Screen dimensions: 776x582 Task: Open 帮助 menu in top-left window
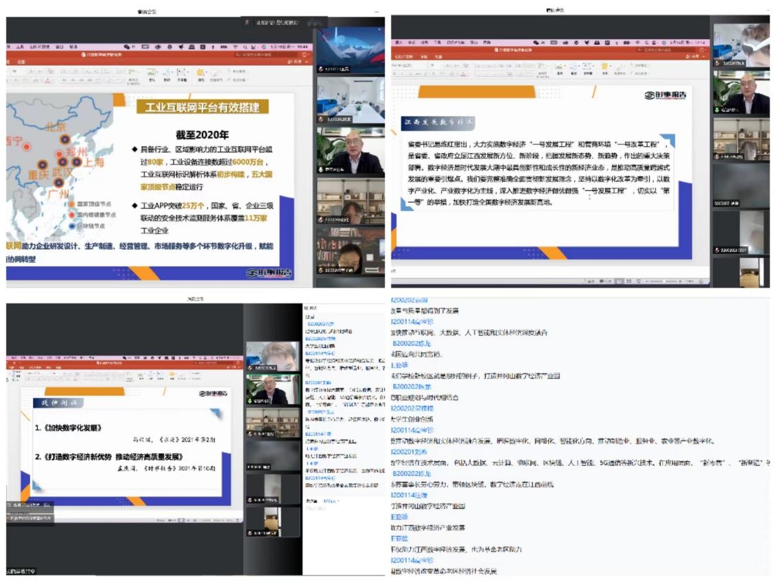[x=73, y=47]
